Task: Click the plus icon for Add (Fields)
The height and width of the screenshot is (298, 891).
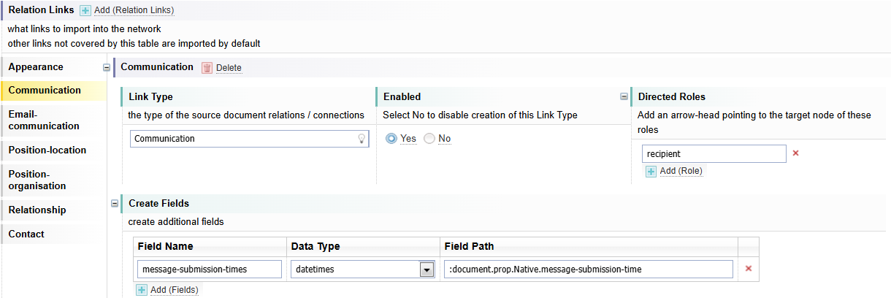Action: coord(142,290)
